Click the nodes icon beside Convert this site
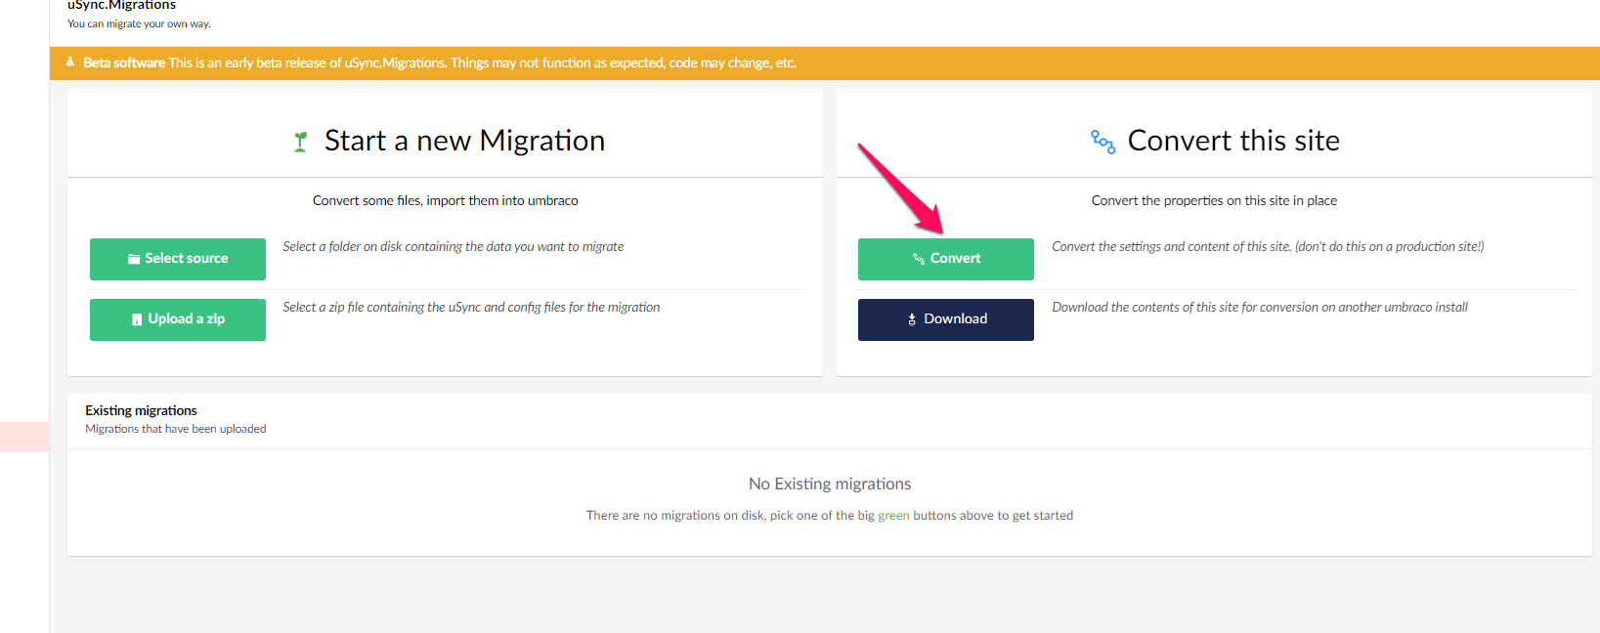The height and width of the screenshot is (633, 1600). coord(1103,142)
